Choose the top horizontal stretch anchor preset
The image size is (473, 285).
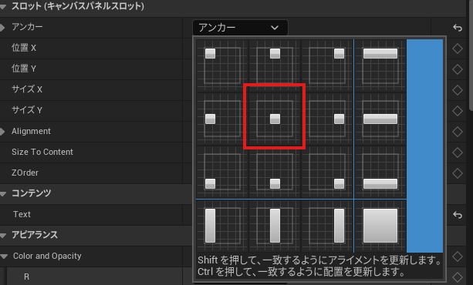[380, 65]
